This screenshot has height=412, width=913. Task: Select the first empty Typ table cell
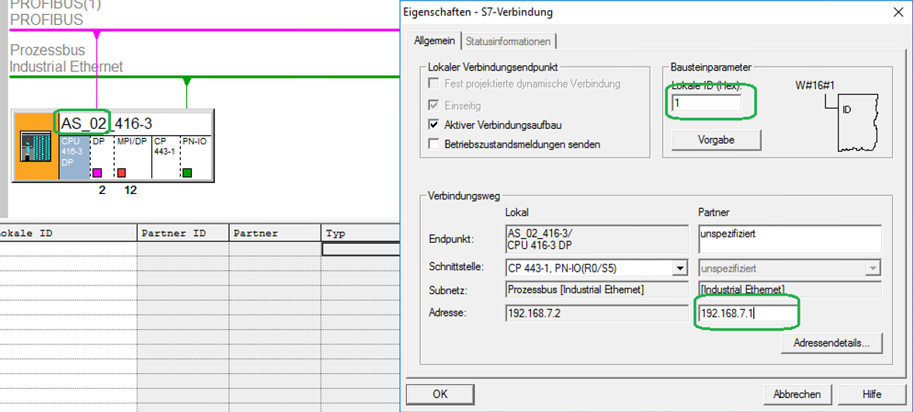(360, 249)
